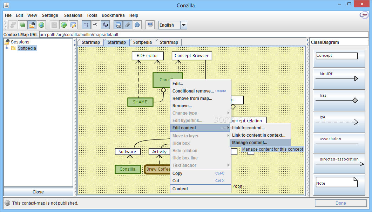Toggle the content window link icon
Image resolution: width=372 pixels, height=212 pixels.
pyautogui.click(x=118, y=25)
